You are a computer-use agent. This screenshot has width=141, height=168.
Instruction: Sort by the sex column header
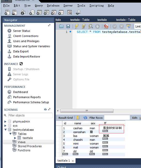(93, 123)
